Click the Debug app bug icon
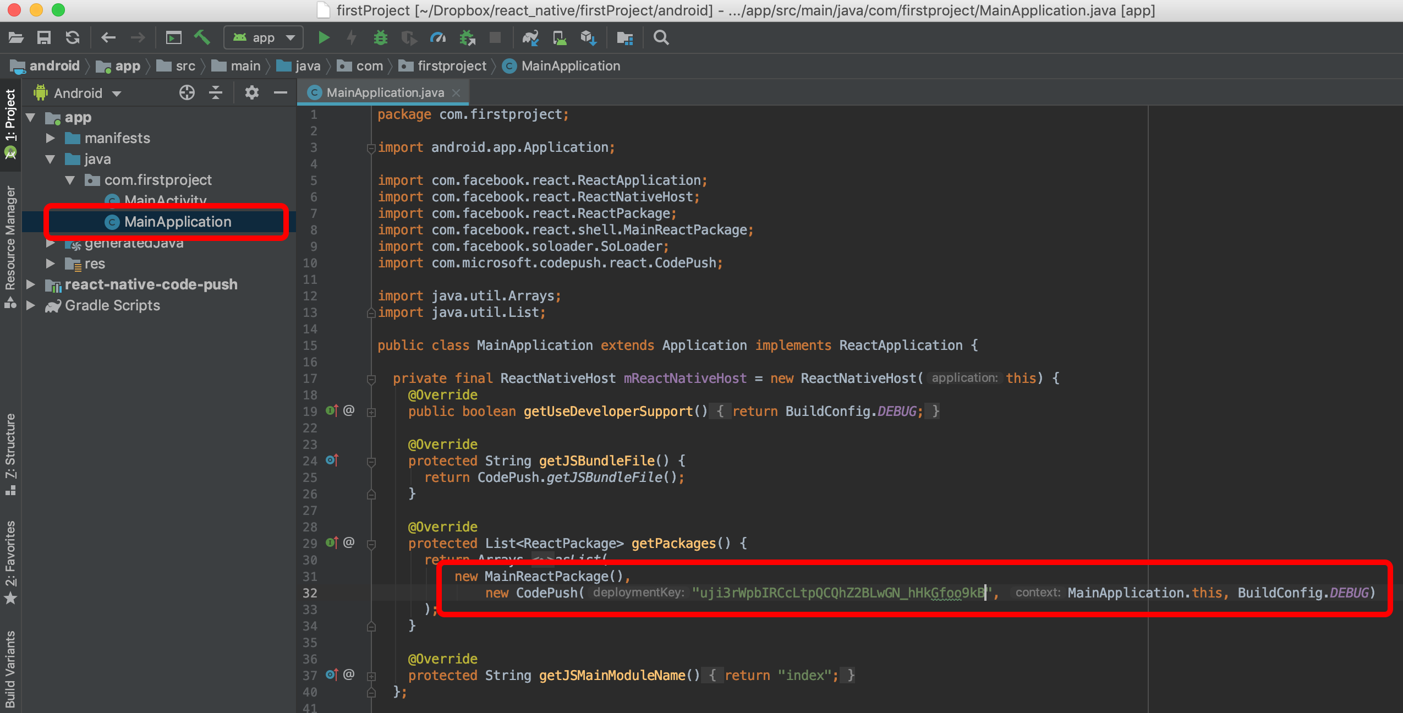Viewport: 1403px width, 713px height. click(x=380, y=38)
